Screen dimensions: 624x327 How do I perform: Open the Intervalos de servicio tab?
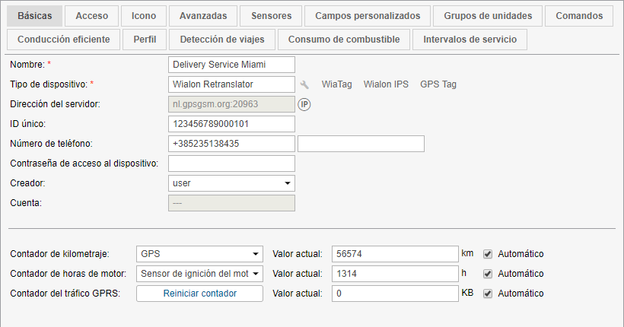coord(470,40)
